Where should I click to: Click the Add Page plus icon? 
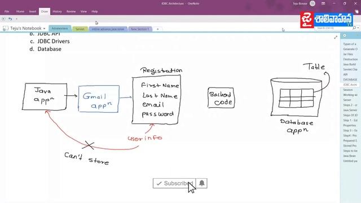[345, 36]
